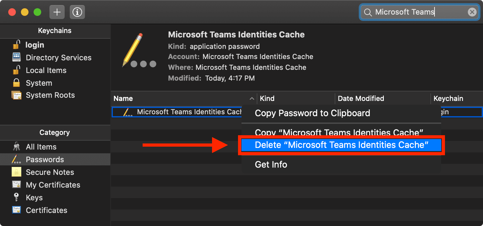Delete "Microsoft Teams Identities Cache" from menu
The width and height of the screenshot is (483, 226).
(x=341, y=145)
